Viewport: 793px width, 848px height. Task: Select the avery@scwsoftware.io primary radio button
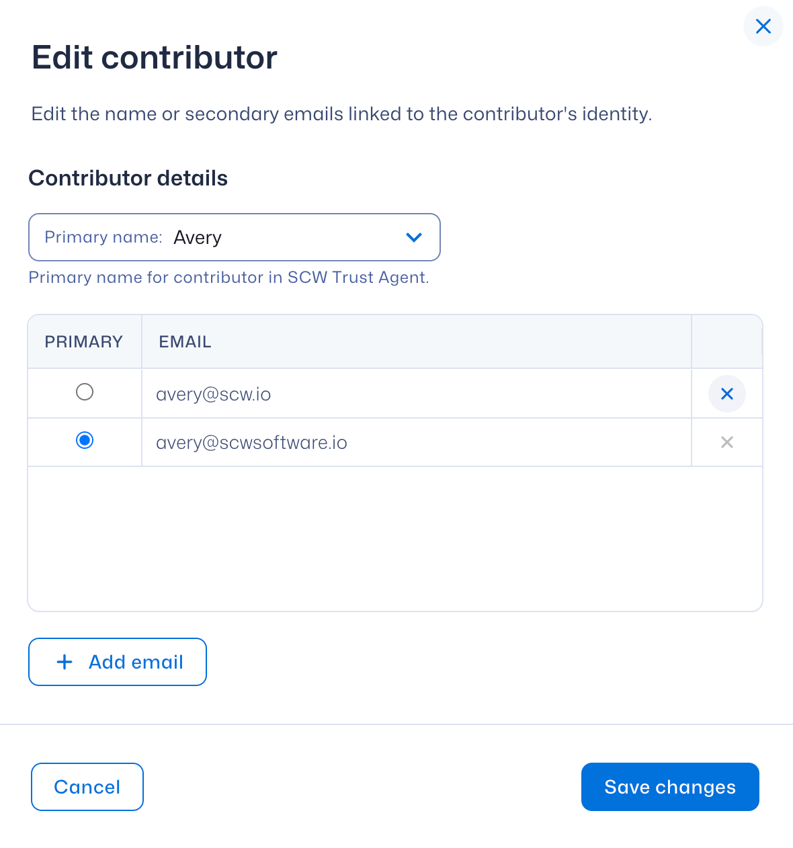tap(85, 441)
